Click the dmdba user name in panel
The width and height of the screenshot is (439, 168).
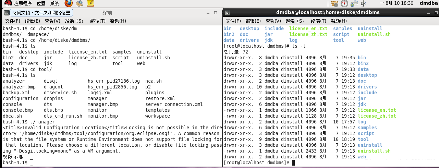coord(429,4)
